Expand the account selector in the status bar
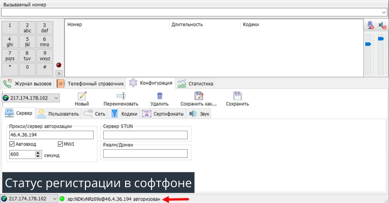 55,198
